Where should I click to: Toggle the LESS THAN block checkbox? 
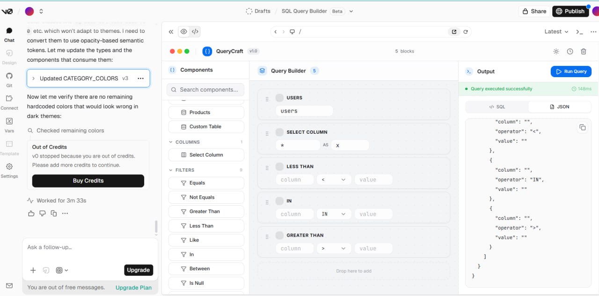click(279, 166)
